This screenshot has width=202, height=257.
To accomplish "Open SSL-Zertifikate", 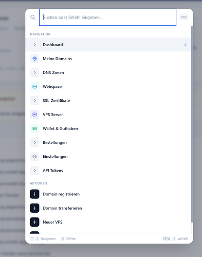I will [x=108, y=101].
